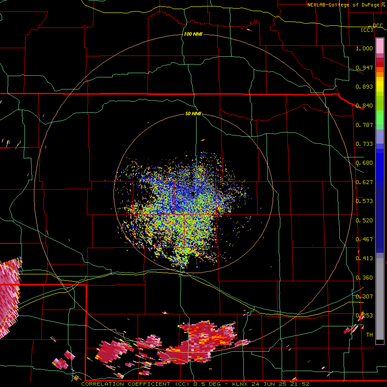
Task: Click the 0.680 scale value
Action: coord(364,163)
